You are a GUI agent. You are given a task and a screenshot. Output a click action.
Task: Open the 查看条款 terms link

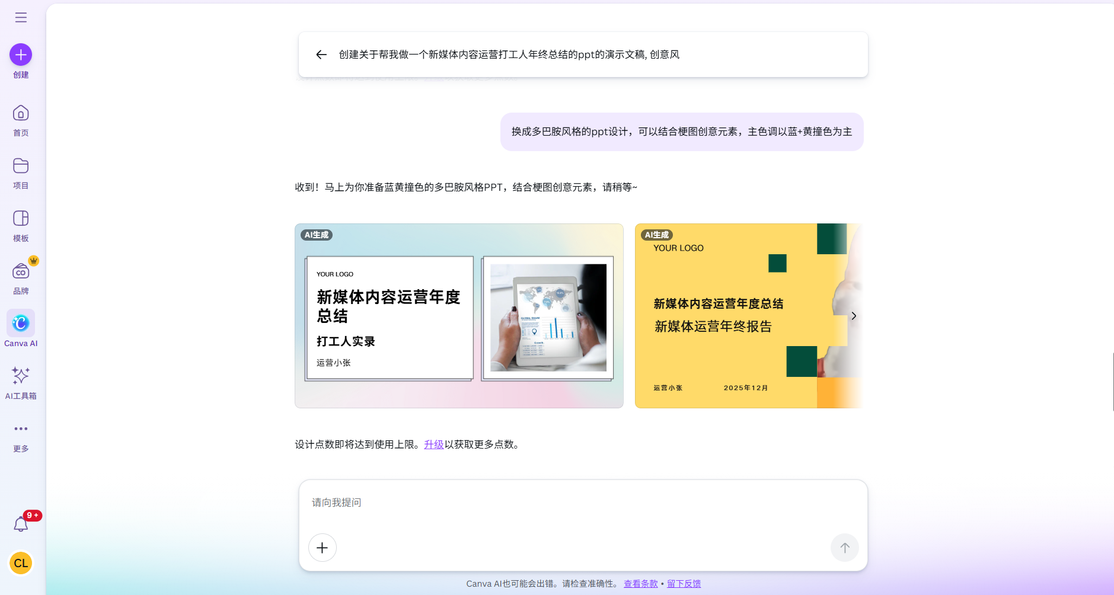click(640, 583)
